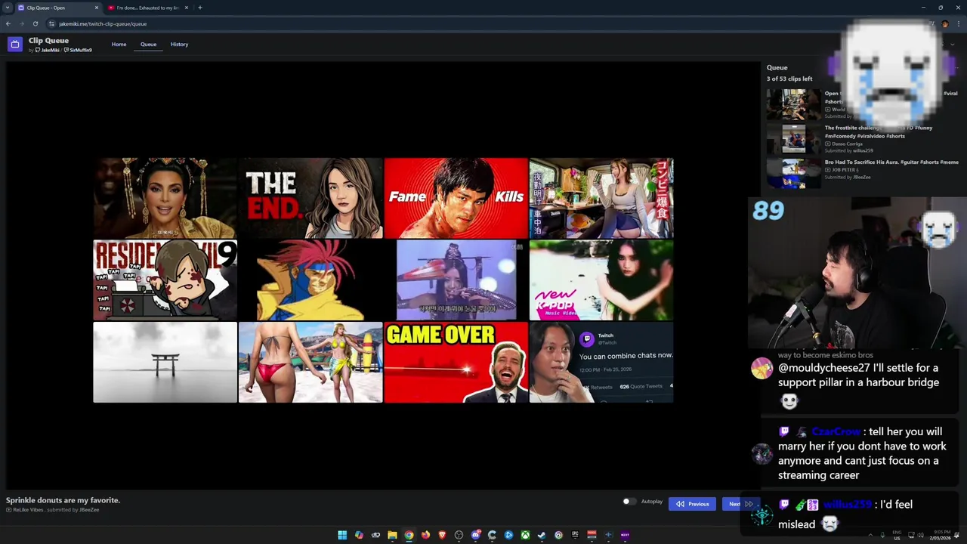
Task: Open the browser tab search dropdown
Action: tap(7, 8)
